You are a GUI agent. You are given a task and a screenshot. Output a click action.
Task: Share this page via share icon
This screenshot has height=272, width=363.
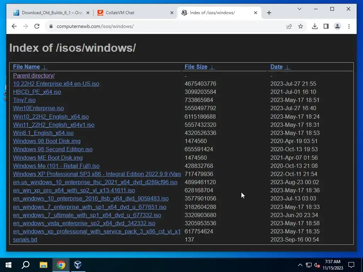[x=289, y=26]
